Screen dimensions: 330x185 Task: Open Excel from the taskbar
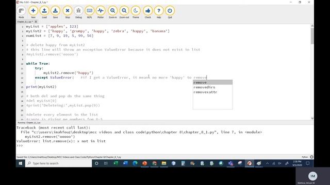pos(115,163)
